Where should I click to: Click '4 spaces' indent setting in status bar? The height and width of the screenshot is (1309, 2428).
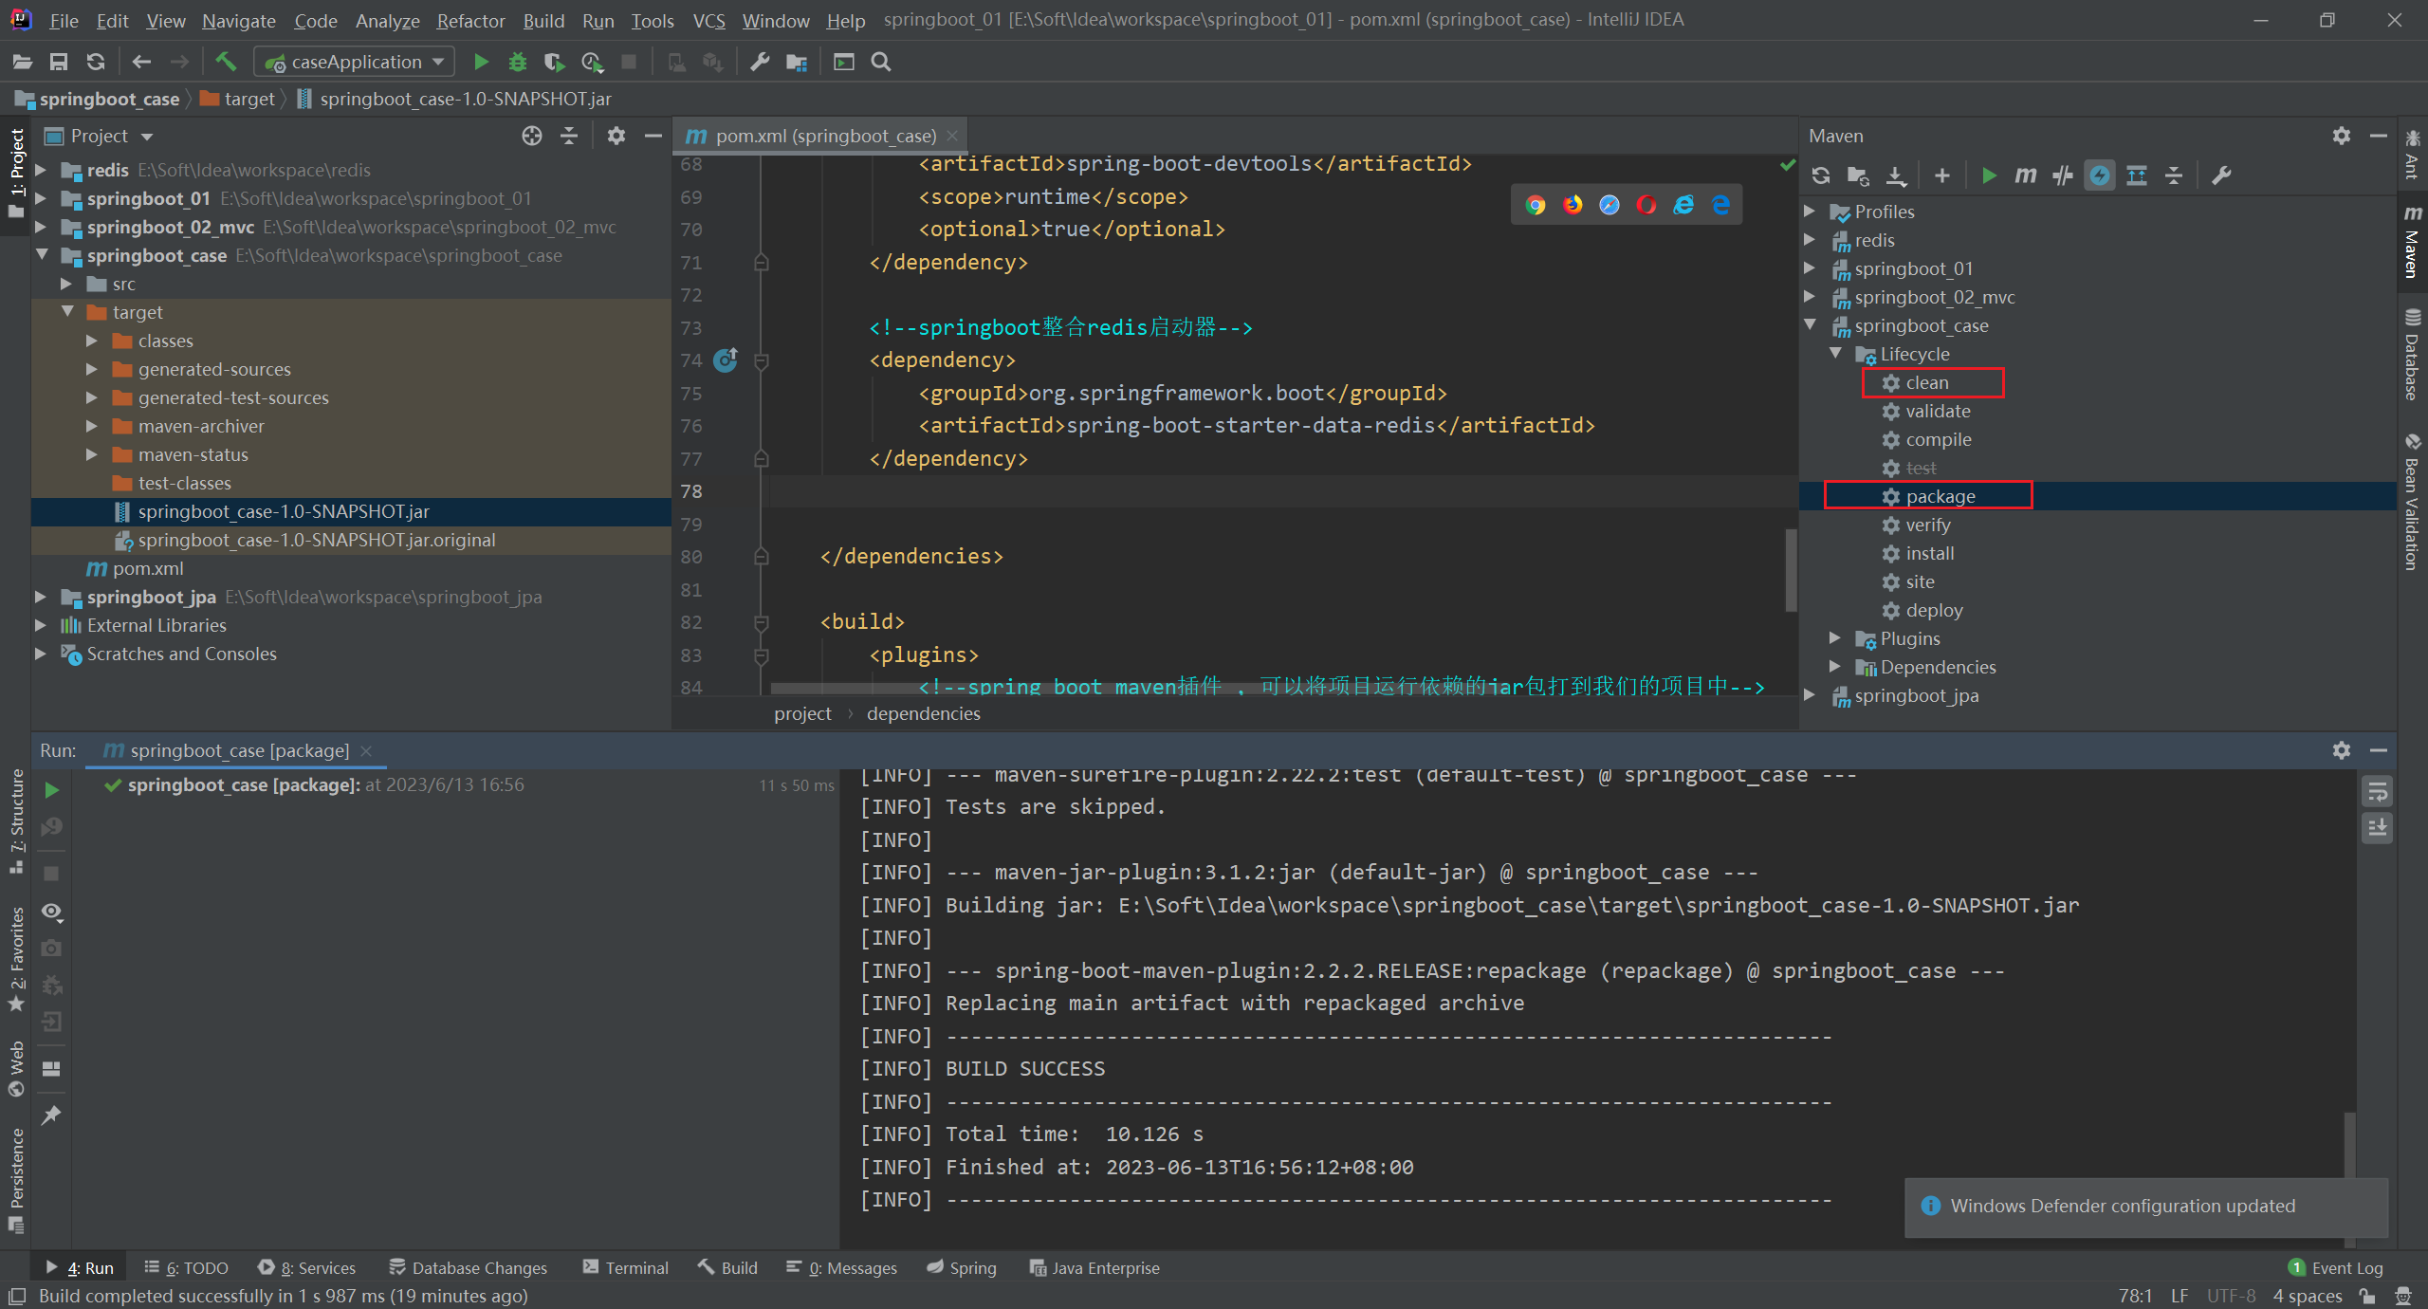click(2308, 1296)
